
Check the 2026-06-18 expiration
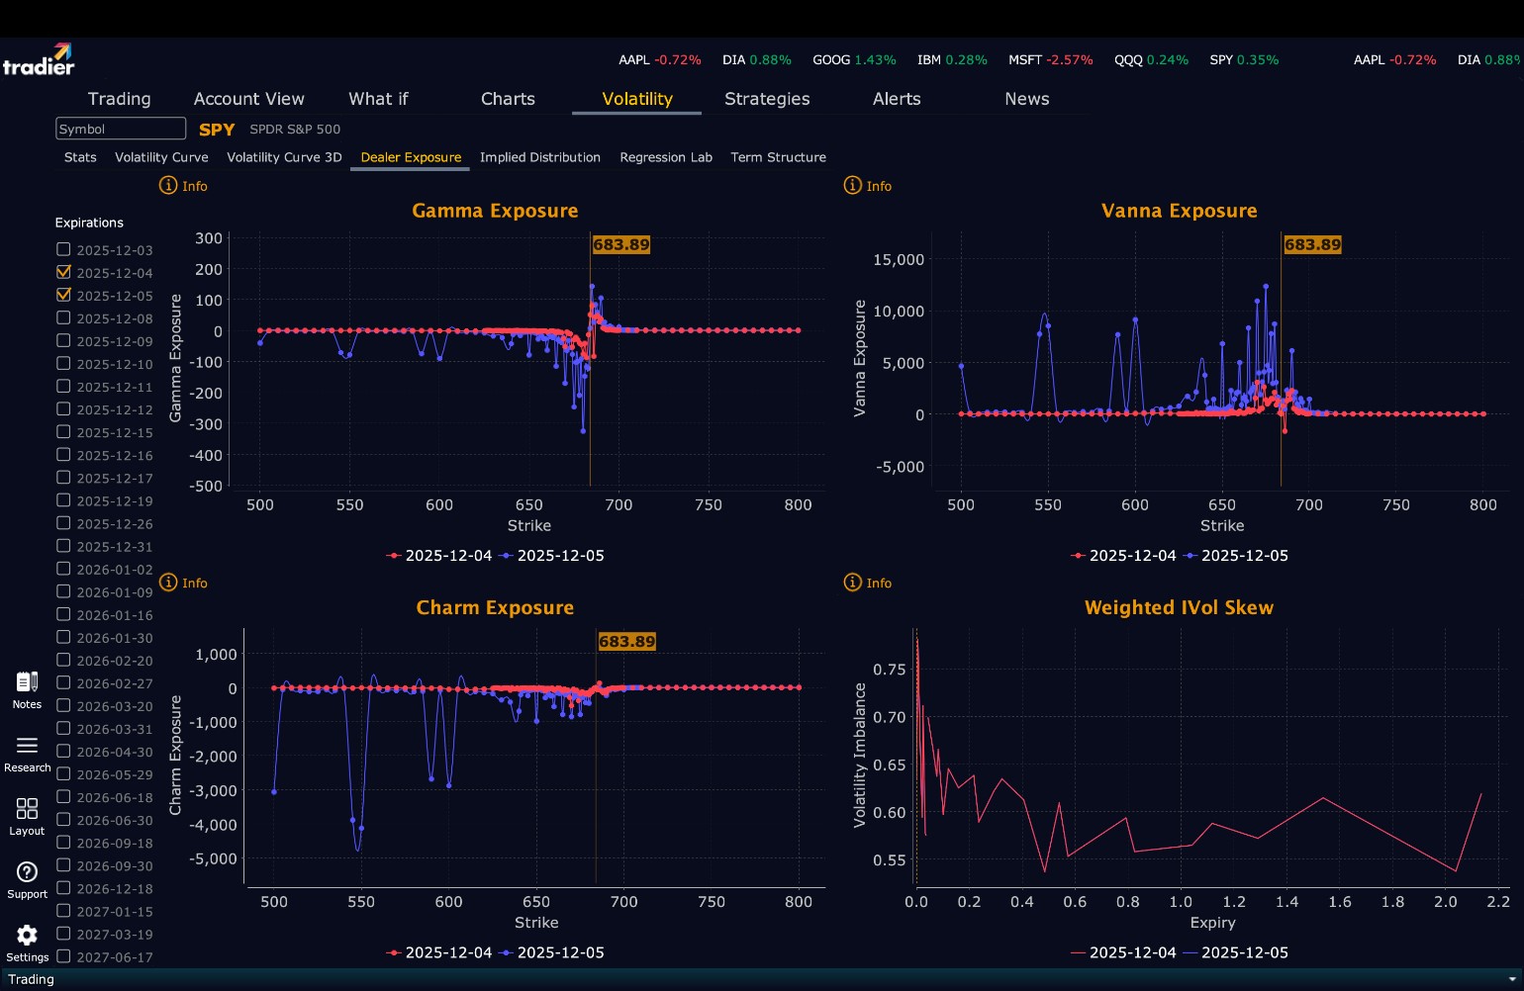pyautogui.click(x=63, y=796)
